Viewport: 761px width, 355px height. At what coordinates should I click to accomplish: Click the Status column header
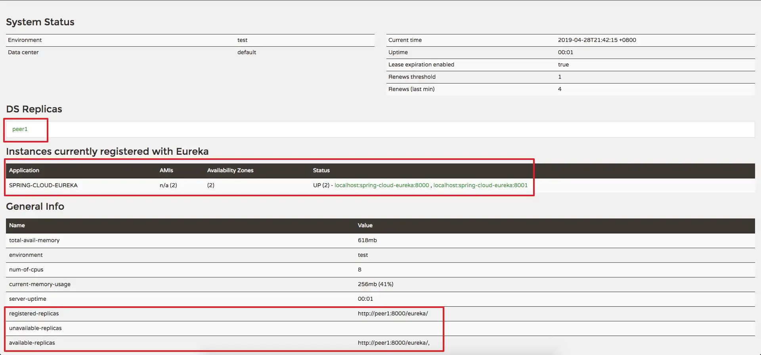321,170
